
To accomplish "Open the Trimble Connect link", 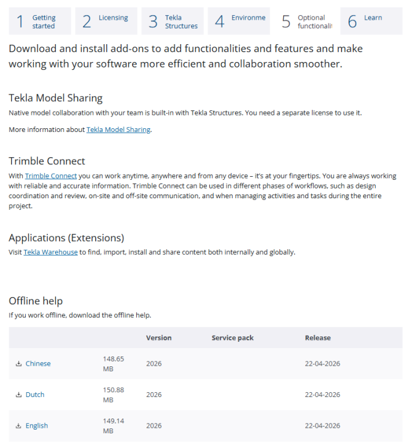I will (x=51, y=176).
